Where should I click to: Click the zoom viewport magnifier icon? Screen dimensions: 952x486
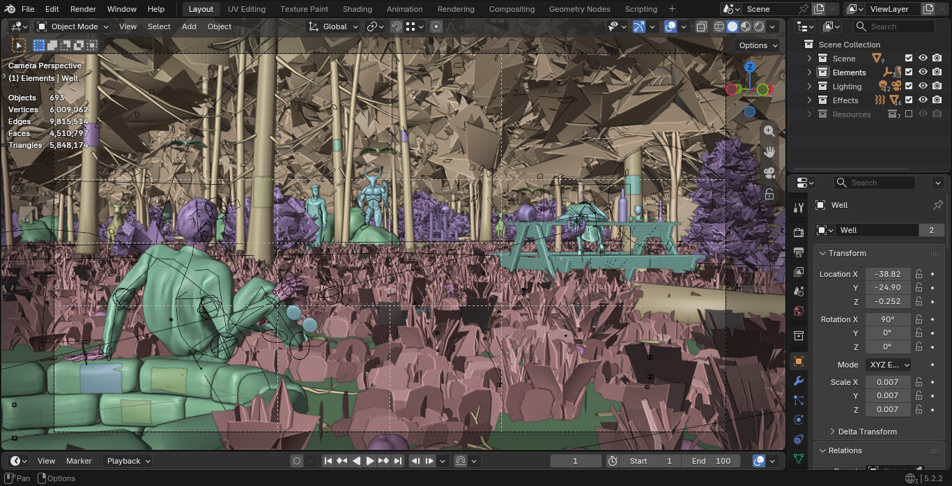769,131
